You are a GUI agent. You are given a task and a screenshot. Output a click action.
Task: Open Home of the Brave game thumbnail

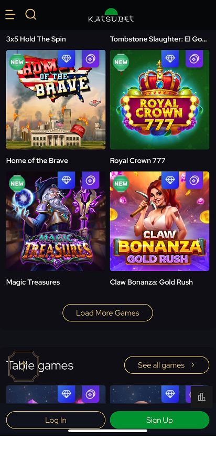point(56,99)
